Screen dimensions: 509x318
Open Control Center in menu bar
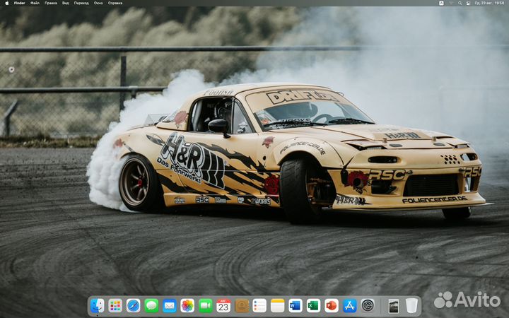coord(468,3)
